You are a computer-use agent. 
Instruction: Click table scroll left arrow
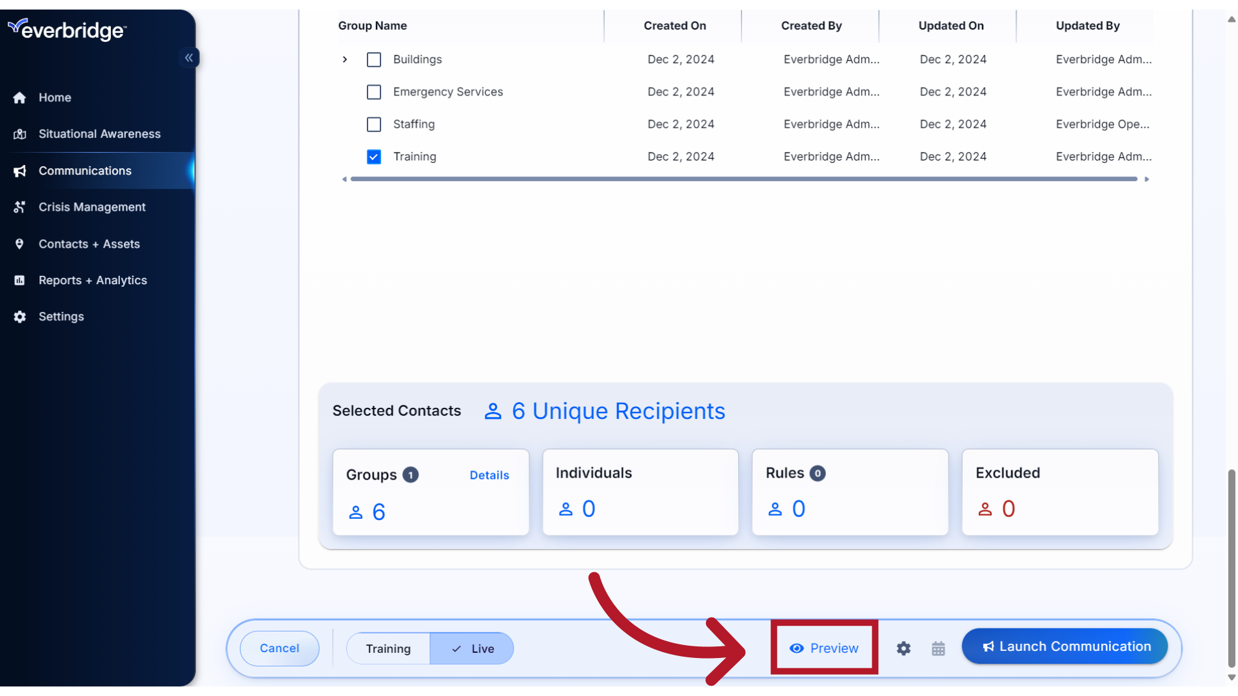344,179
